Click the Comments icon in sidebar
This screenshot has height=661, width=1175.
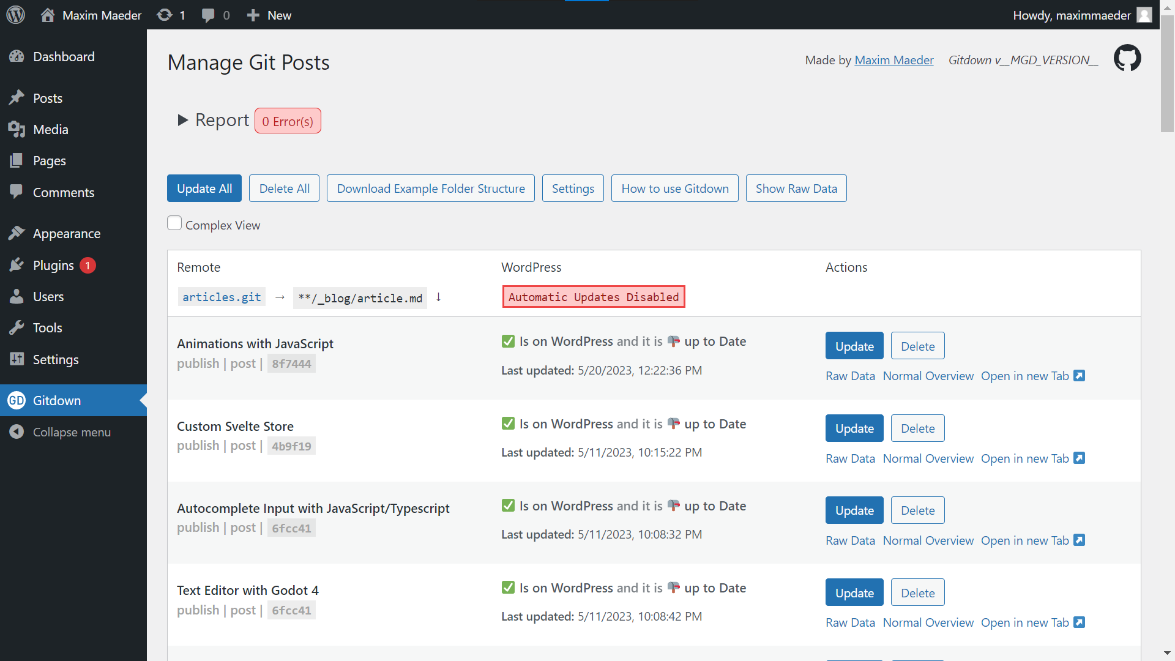click(16, 192)
